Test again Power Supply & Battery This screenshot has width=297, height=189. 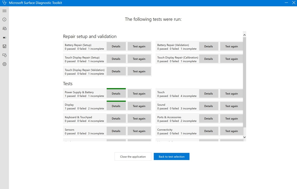coord(139,94)
